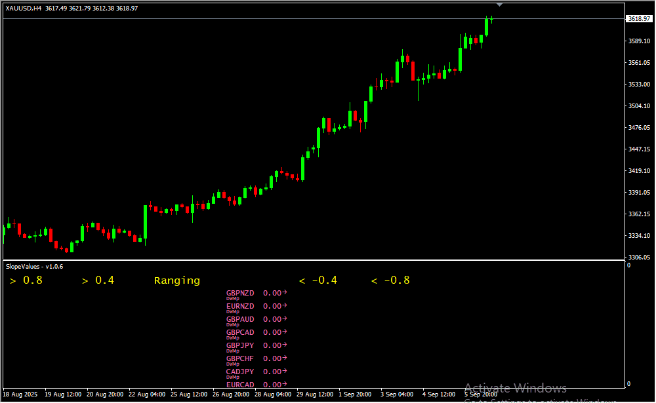Click the XAUUSD,H4 chart title text
Viewport: 656px width, 403px height.
click(24, 8)
